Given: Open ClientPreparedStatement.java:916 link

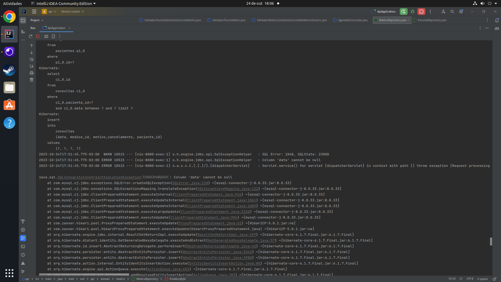Looking at the screenshot, I should tap(208, 195).
